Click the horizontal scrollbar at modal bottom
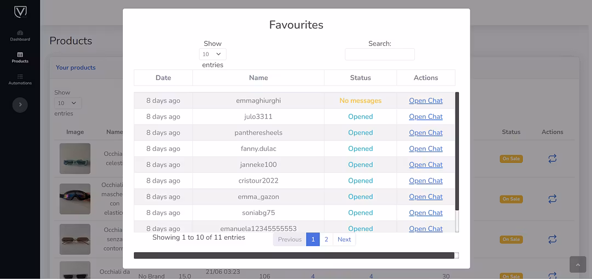The width and height of the screenshot is (592, 279). point(294,255)
